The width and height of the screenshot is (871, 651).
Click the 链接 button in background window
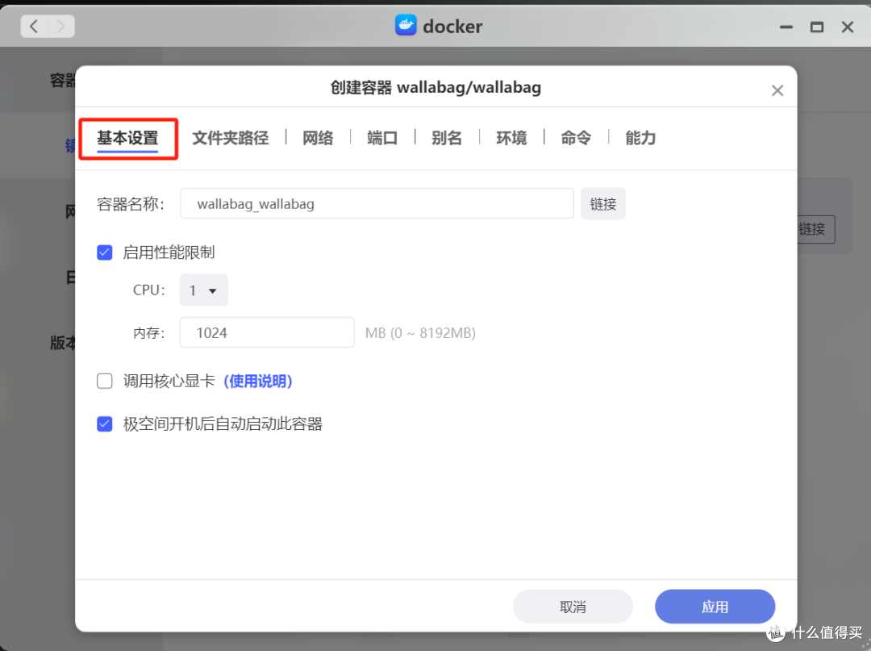tap(815, 229)
